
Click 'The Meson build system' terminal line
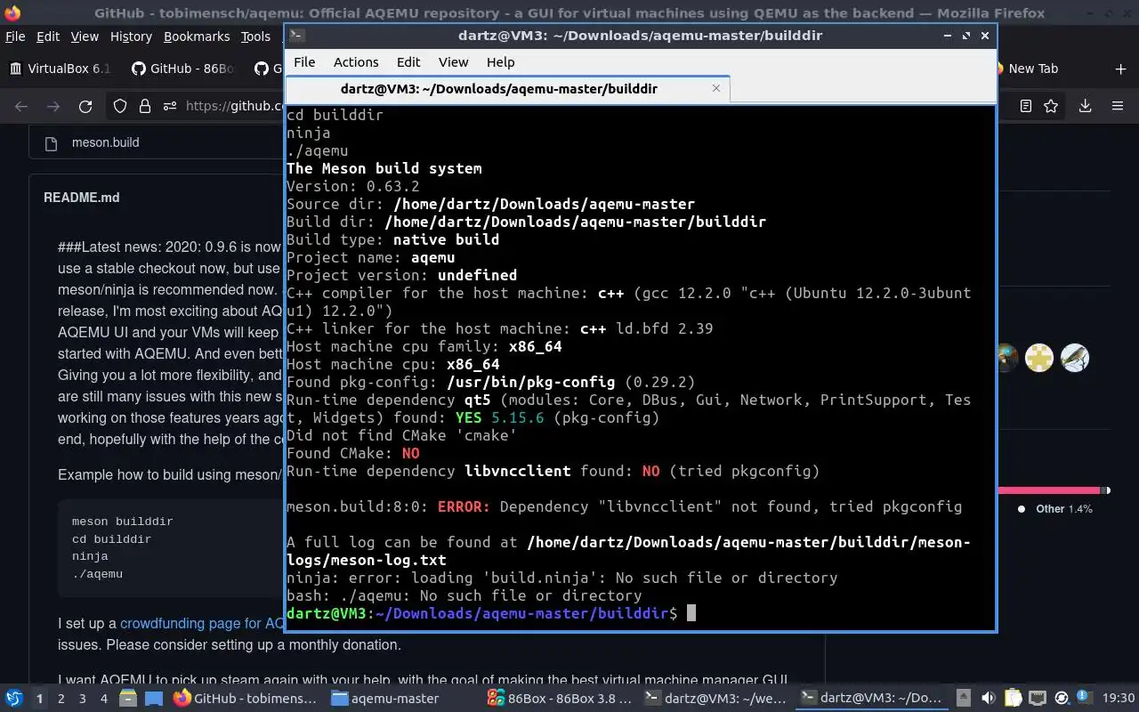pos(384,169)
